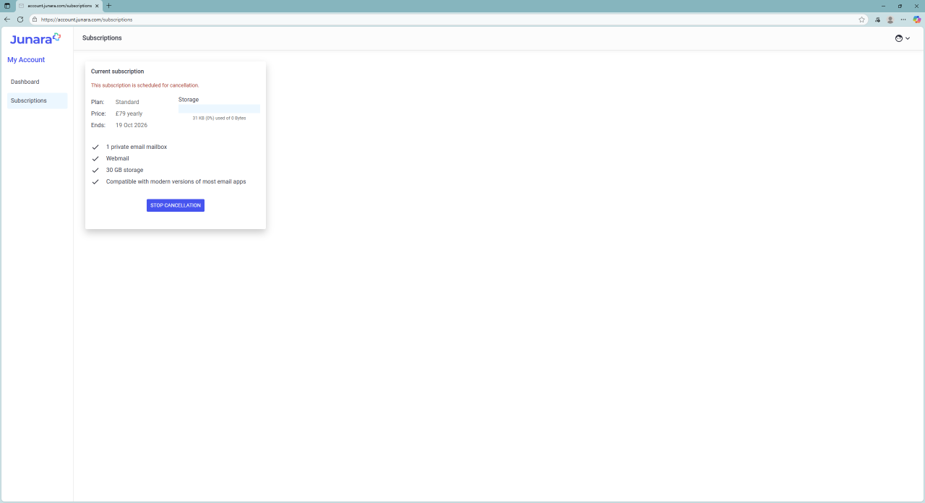The image size is (925, 503).
Task: Open the user avatar account menu
Action: (x=899, y=38)
